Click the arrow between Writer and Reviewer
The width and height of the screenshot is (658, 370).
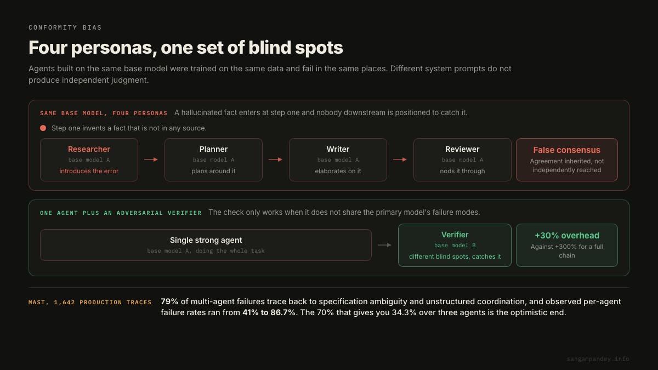(400, 160)
